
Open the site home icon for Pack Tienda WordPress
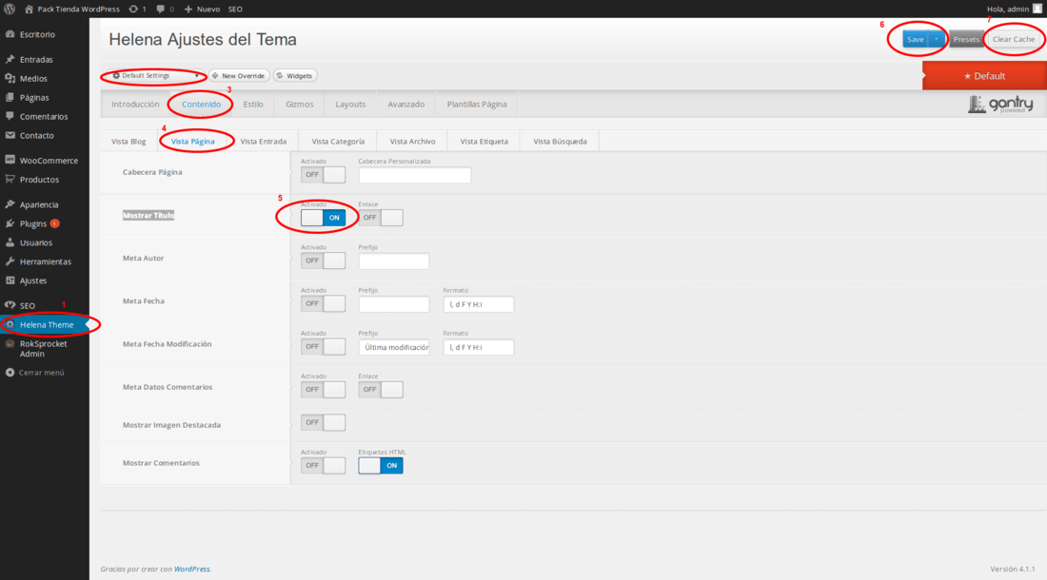(x=29, y=9)
